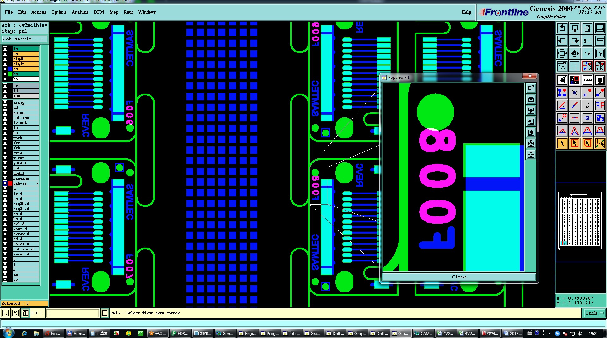The image size is (607, 338).
Task: Open the Help dropdown menu
Action: point(466,12)
